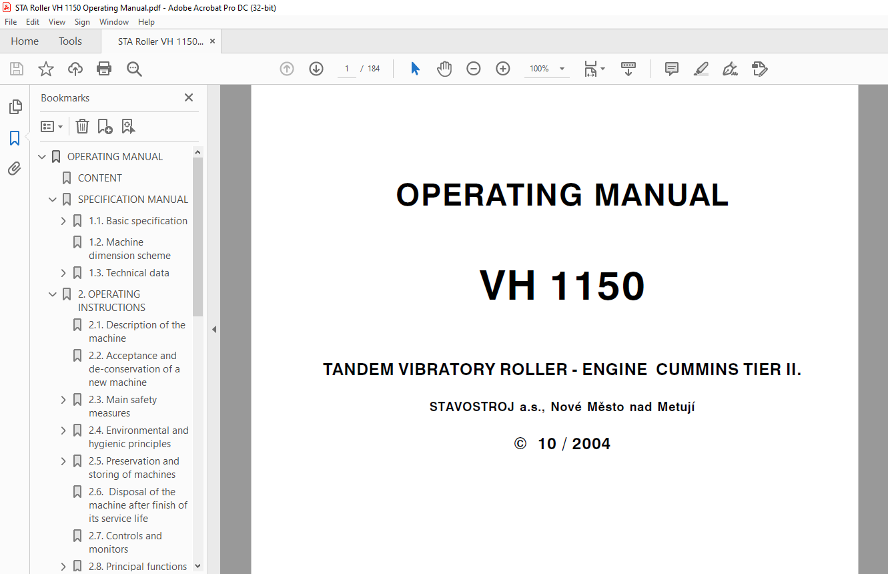Go to previous page arrow
The width and height of the screenshot is (888, 574).
click(287, 69)
